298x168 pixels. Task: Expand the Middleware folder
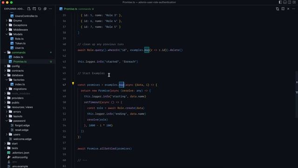[7, 30]
